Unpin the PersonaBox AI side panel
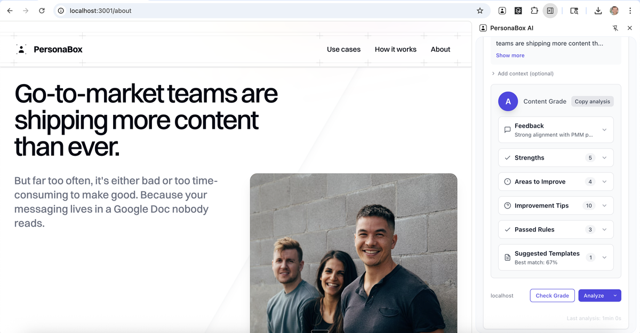 click(615, 28)
